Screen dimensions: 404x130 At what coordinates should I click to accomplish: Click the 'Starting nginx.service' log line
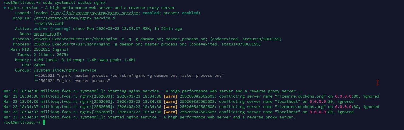[x=153, y=91]
